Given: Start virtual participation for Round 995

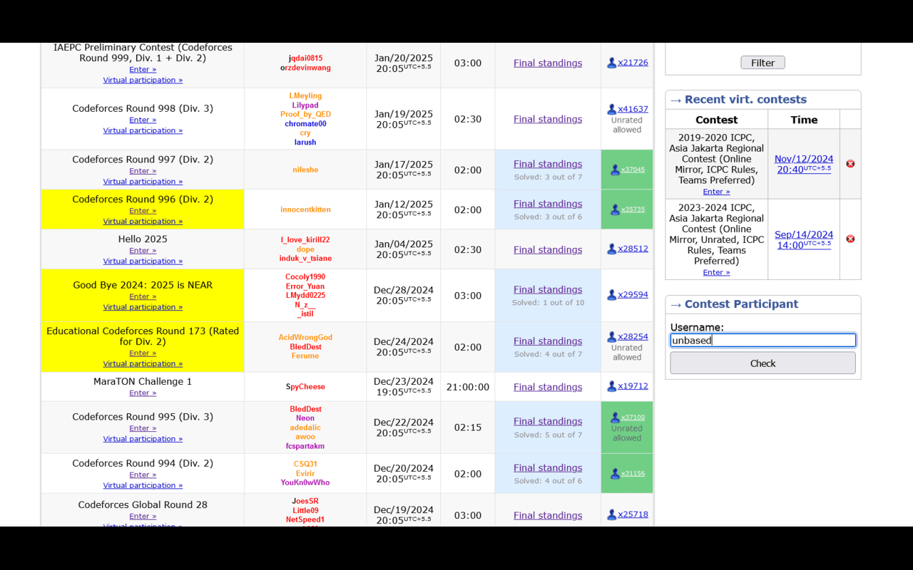Looking at the screenshot, I should coord(143,440).
